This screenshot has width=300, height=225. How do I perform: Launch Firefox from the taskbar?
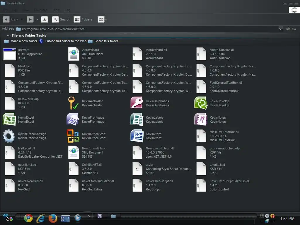53,218
